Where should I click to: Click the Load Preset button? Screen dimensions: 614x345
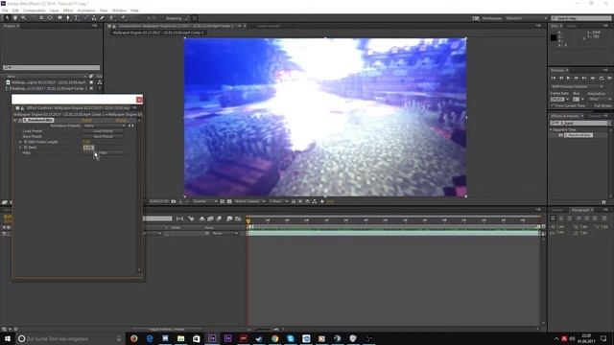103,131
